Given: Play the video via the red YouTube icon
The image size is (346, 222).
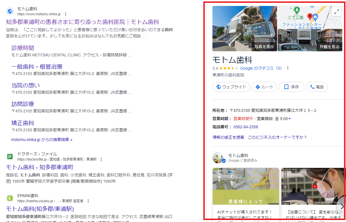Looking at the screenshot, I should click(315, 186).
